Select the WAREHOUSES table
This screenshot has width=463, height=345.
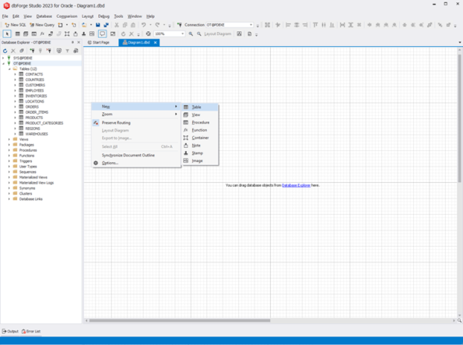(37, 134)
